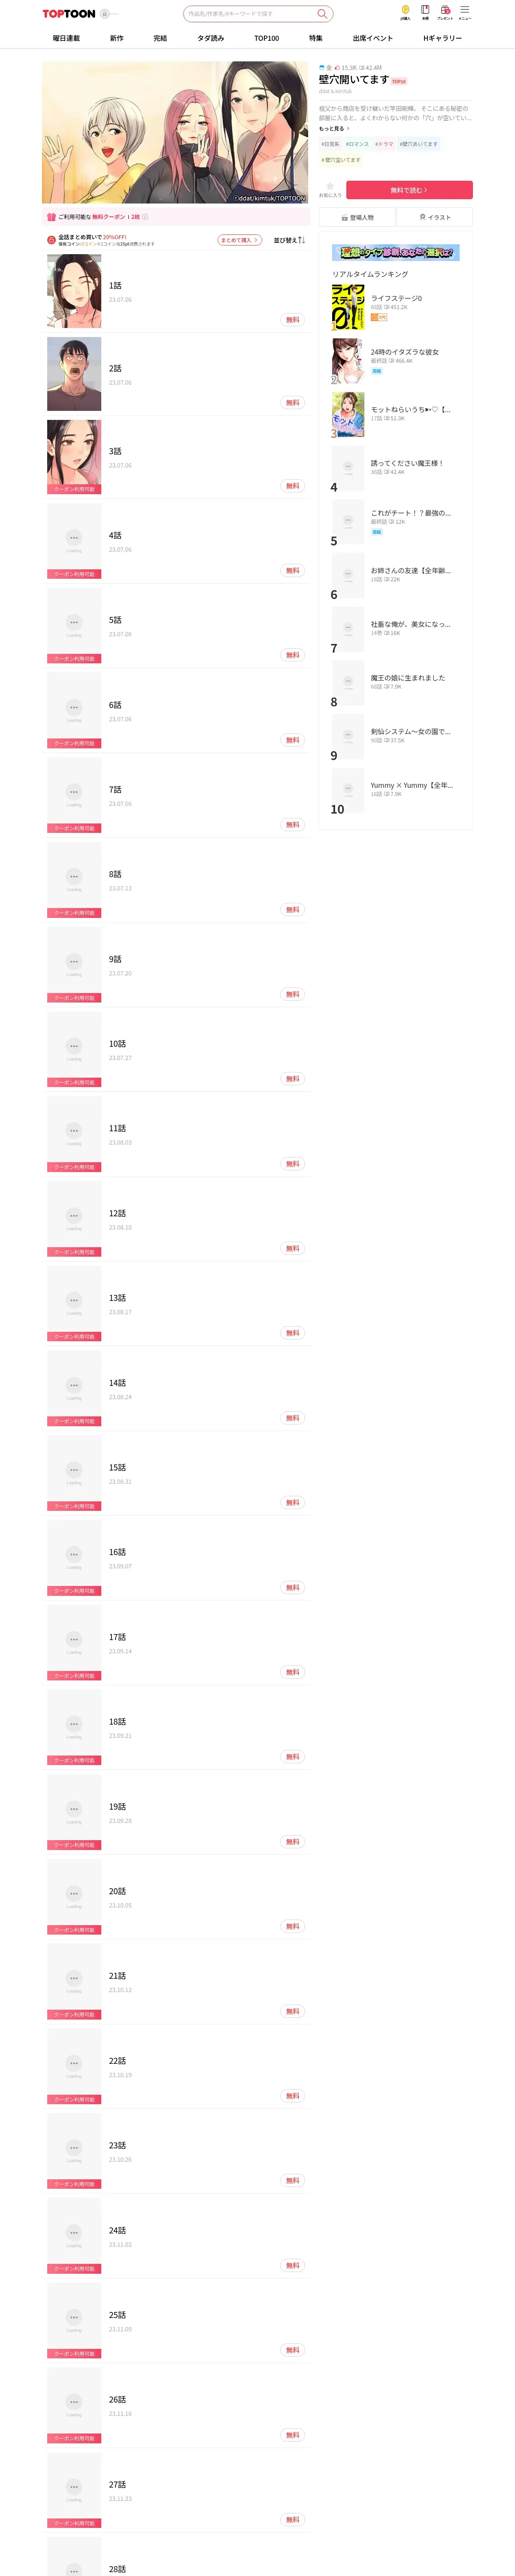This screenshot has width=515, height=2576.
Task: Click the #ロマンス tag link
Action: (357, 144)
